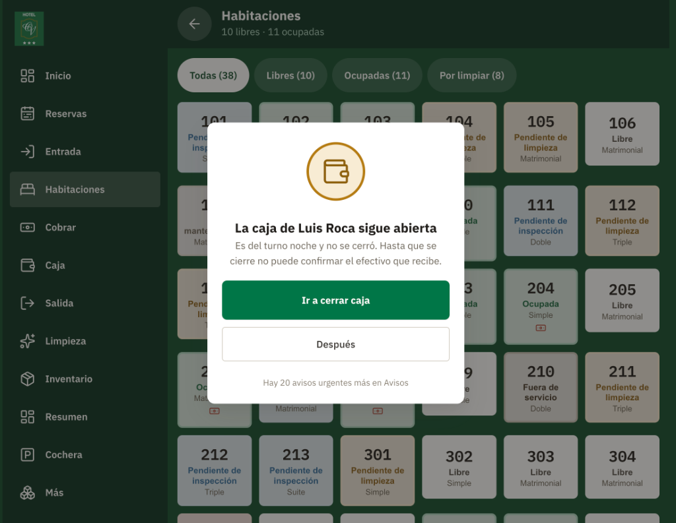
Task: Select room 303 Libre card
Action: click(x=541, y=467)
